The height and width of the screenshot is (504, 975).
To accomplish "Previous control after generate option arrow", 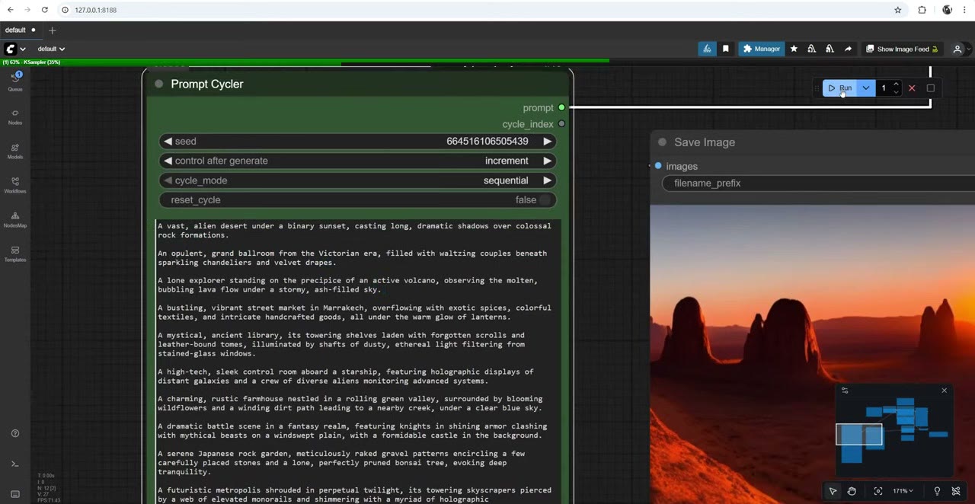I will click(168, 161).
